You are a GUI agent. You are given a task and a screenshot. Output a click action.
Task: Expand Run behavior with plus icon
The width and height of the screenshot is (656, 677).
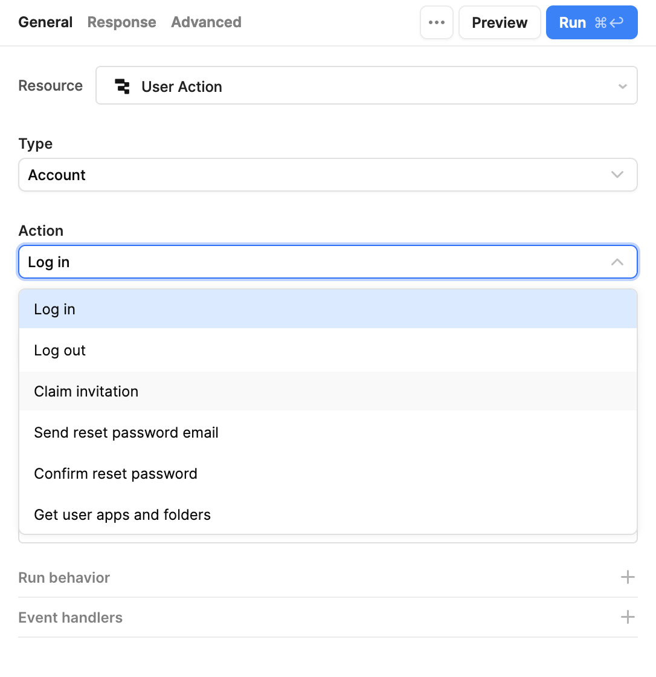pyautogui.click(x=628, y=577)
